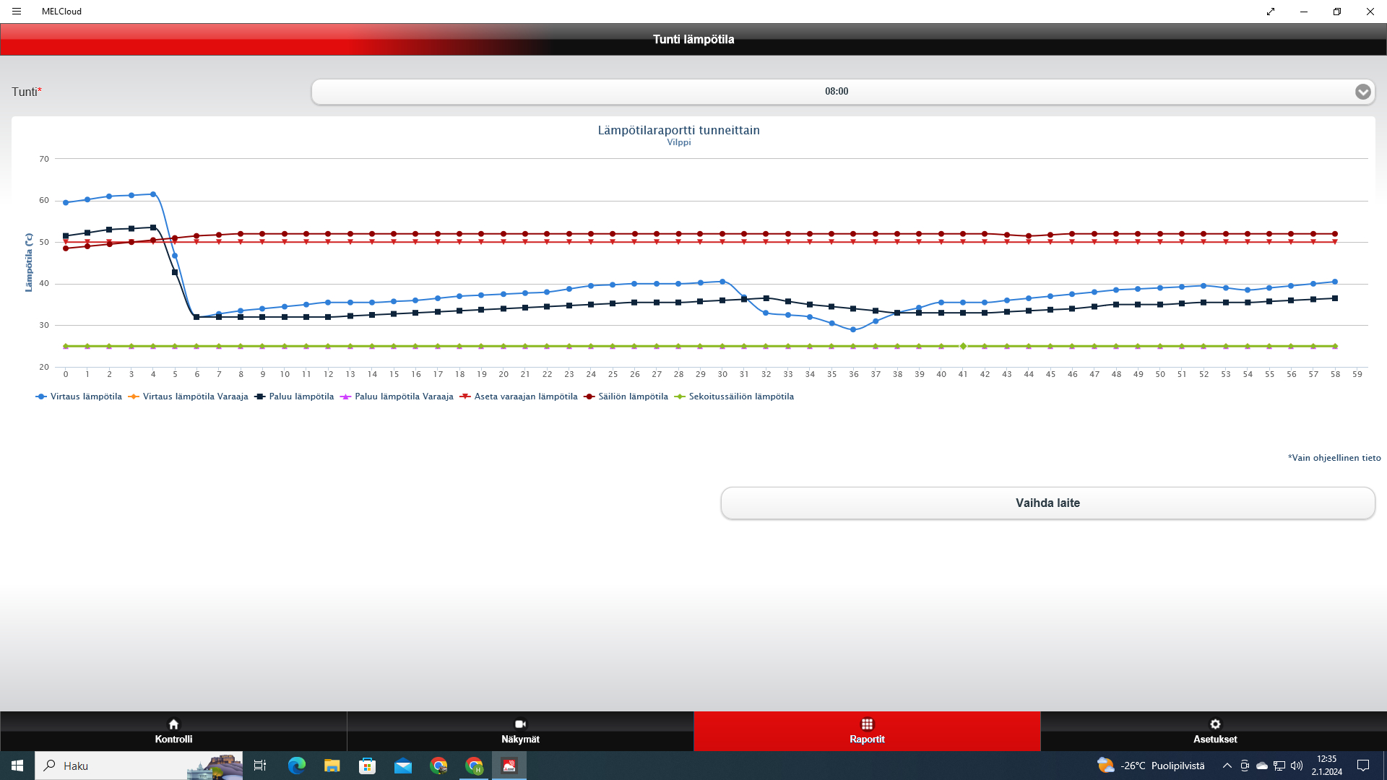
Task: Expand the Tunti hour dropdown arrow
Action: pyautogui.click(x=1362, y=92)
